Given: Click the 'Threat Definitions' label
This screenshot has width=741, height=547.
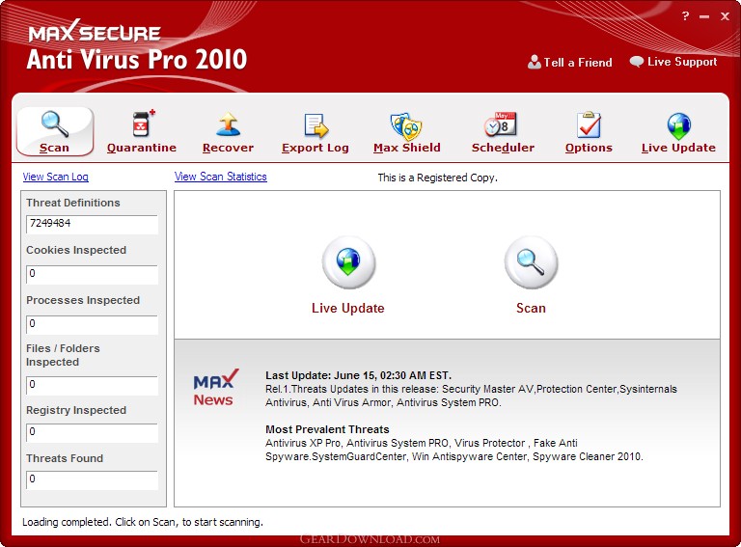Looking at the screenshot, I should click(73, 203).
